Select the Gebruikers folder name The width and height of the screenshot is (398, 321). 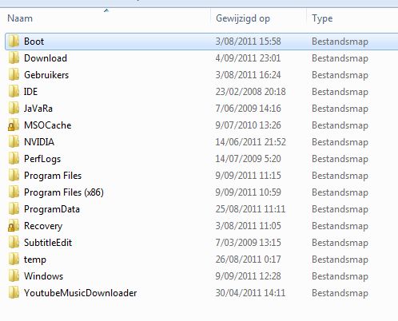click(46, 75)
